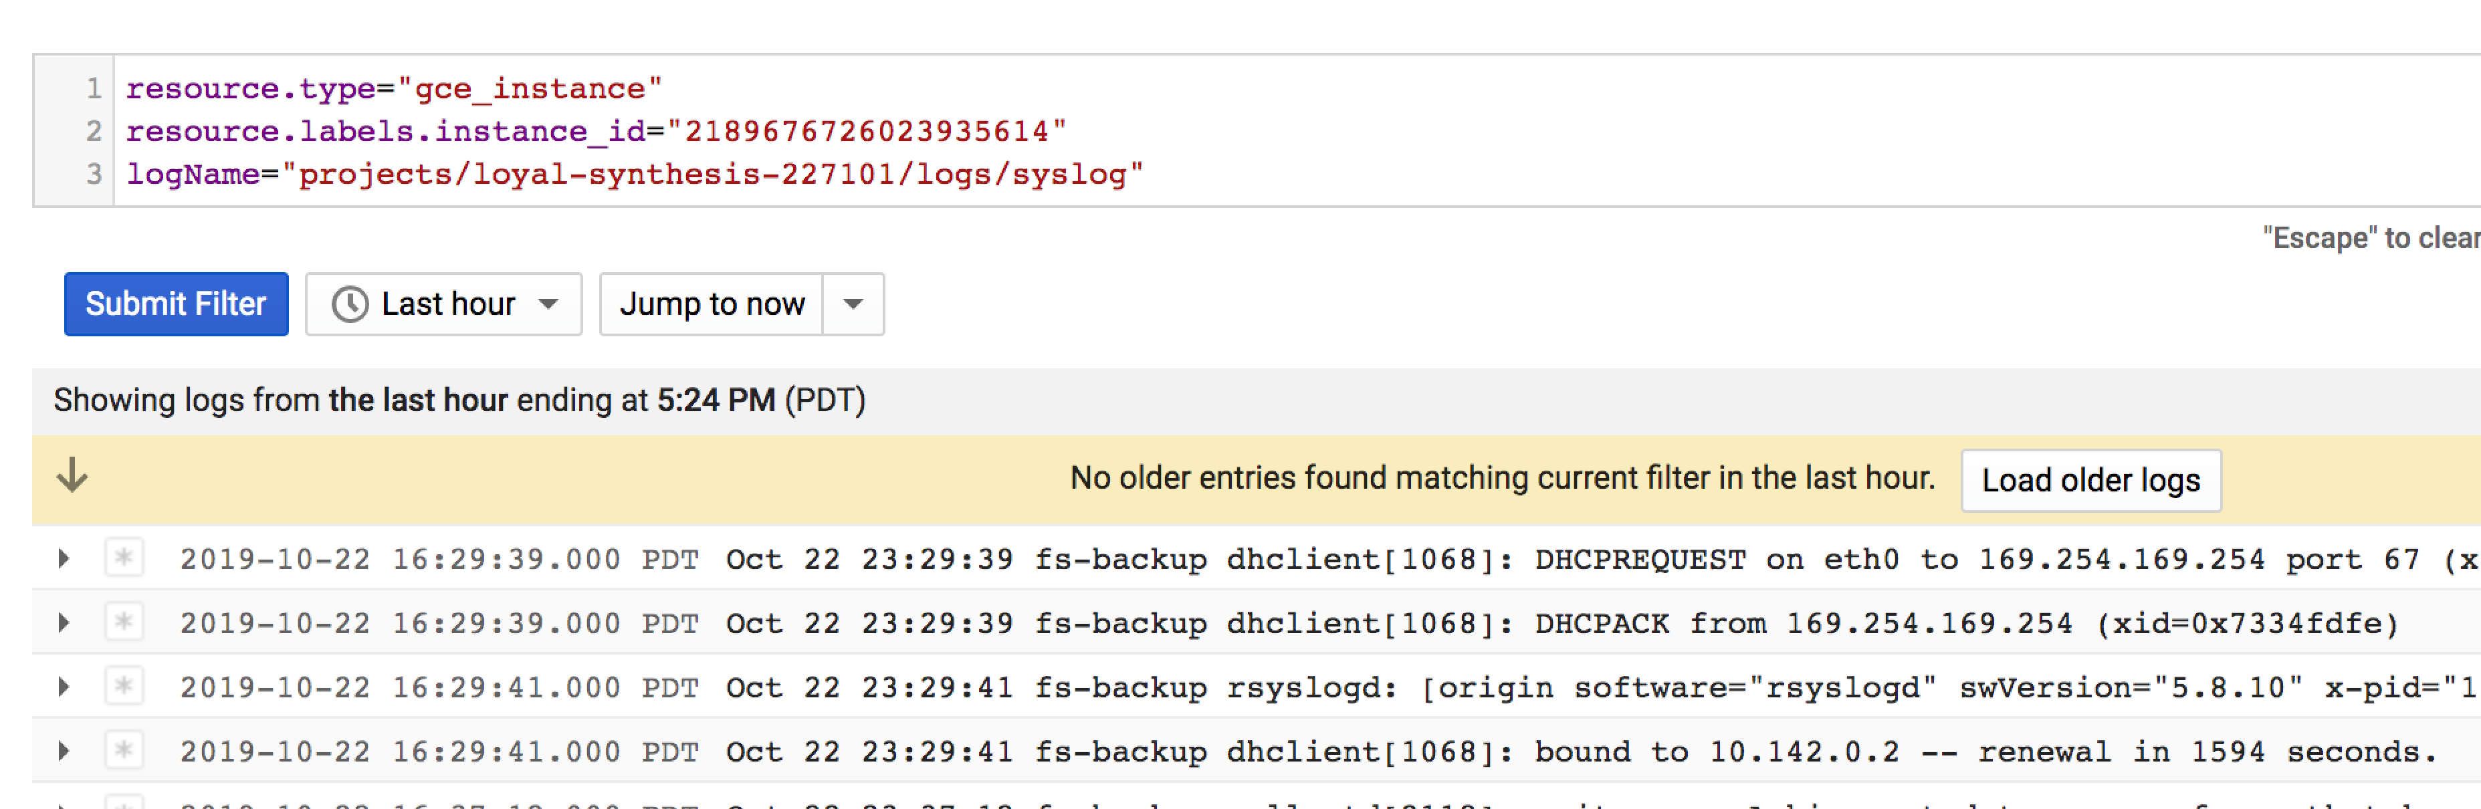Screen dimensions: 2481x809
Task: Click the instance_id filter line
Action: point(595,131)
